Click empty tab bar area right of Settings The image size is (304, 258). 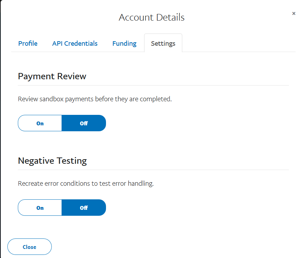click(238, 44)
